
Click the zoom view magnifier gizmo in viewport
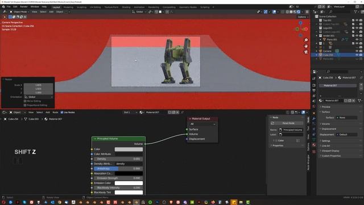pos(306,40)
